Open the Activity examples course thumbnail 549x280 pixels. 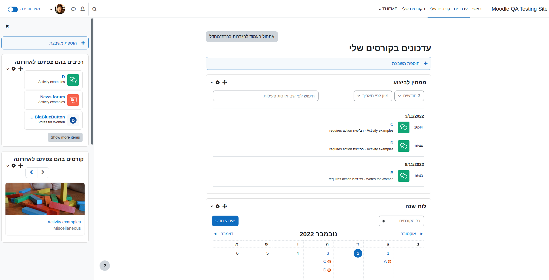(45, 199)
